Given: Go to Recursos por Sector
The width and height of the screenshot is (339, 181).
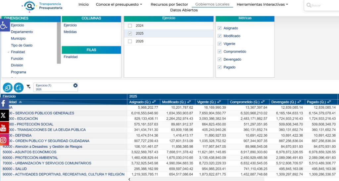Looking at the screenshot, I should (169, 4).
